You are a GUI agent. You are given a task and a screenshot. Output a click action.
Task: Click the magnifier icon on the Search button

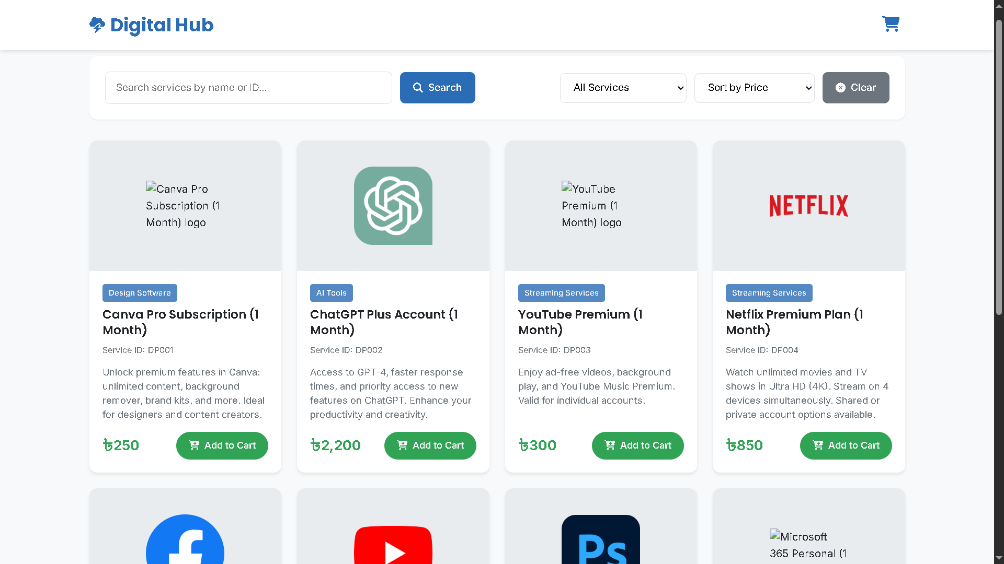pyautogui.click(x=418, y=88)
